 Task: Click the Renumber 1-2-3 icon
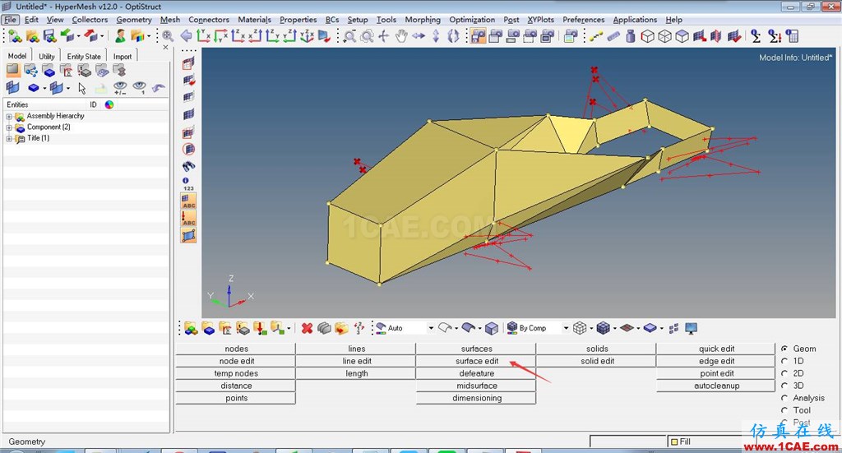359,328
